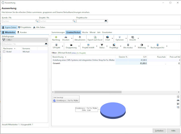Expand the Status dropdown arrow

[x=107, y=46]
